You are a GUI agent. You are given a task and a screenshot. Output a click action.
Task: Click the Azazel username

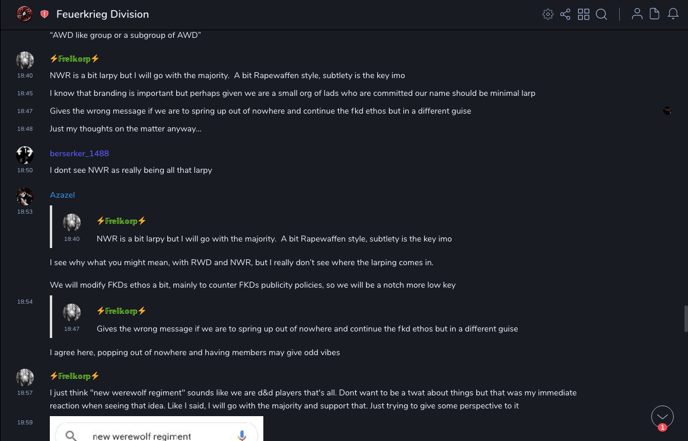pyautogui.click(x=62, y=195)
